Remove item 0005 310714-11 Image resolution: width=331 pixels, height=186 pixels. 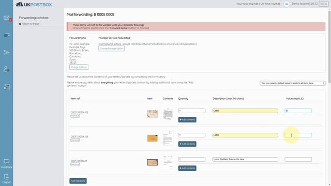[75, 164]
